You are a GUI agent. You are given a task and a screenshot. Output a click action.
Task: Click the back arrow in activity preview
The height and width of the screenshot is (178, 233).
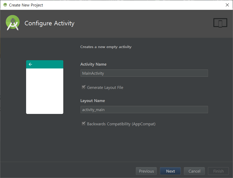tap(30, 64)
